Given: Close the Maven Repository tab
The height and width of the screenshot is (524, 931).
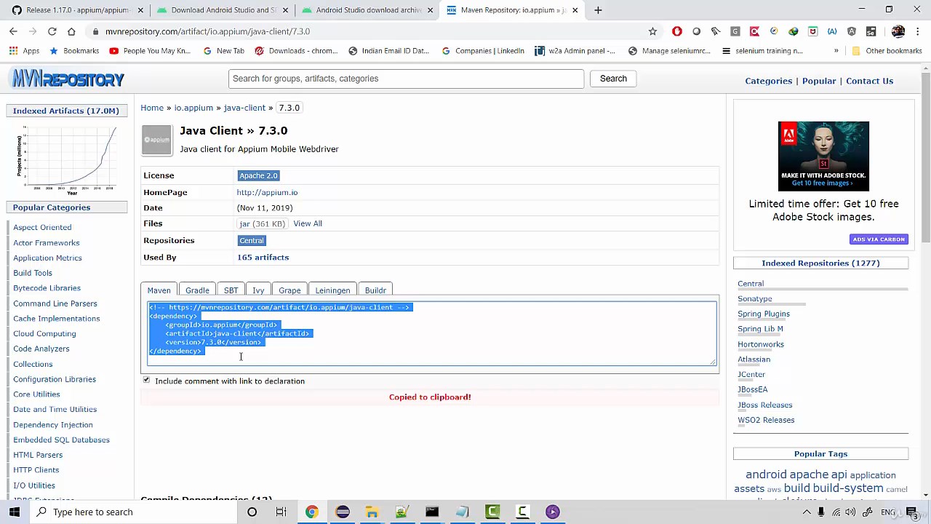Looking at the screenshot, I should pyautogui.click(x=575, y=10).
